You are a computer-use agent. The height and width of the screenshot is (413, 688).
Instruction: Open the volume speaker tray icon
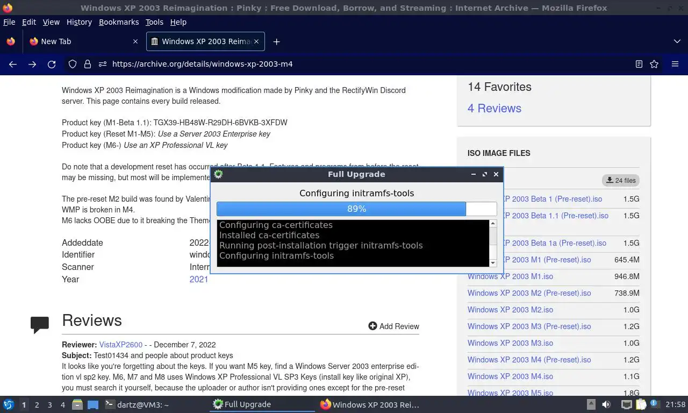tap(606, 404)
